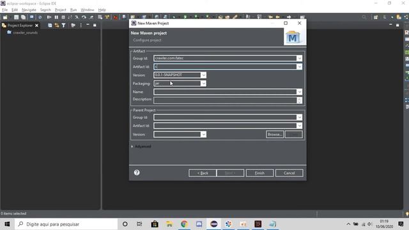Open the Window menu
Screen dimensions: 409x230
88,10
